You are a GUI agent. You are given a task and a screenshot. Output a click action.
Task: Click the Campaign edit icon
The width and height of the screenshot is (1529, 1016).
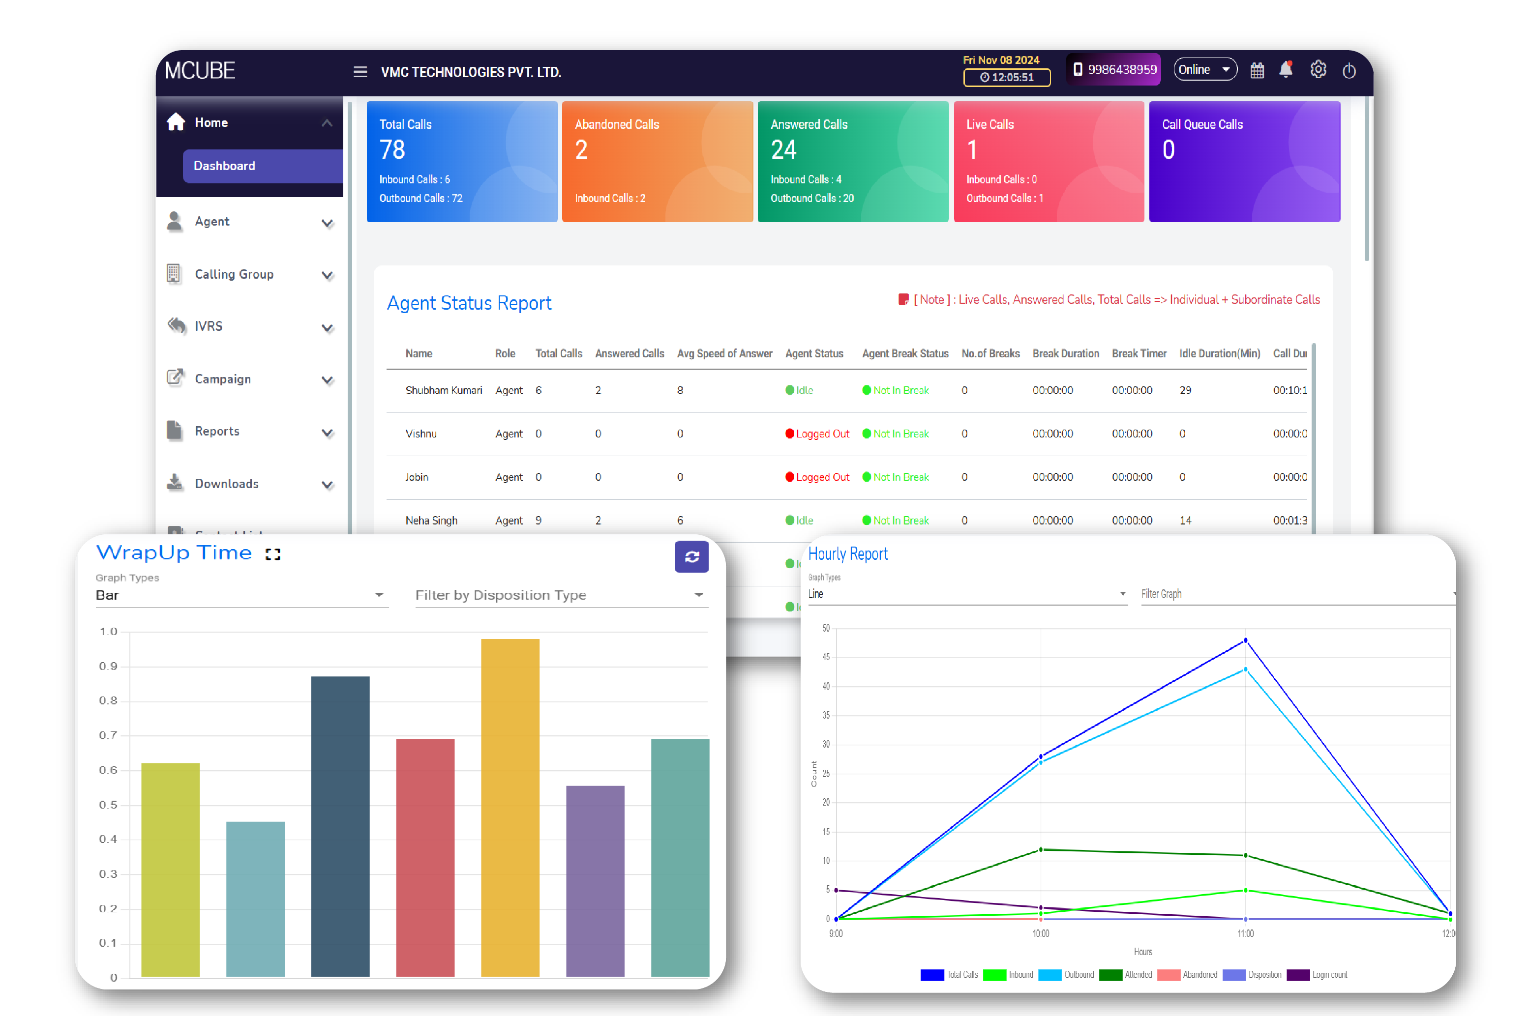coord(175,377)
